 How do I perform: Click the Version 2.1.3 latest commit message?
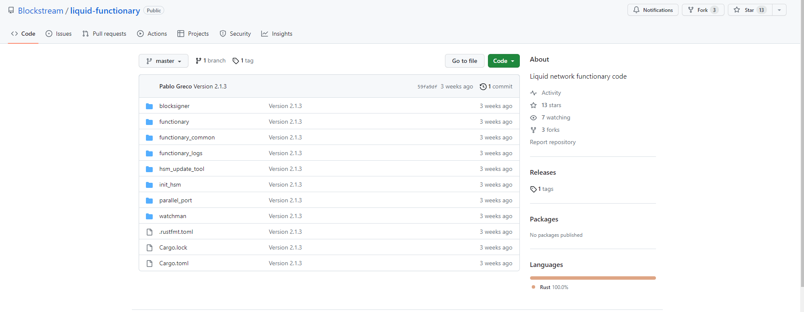[x=210, y=86]
